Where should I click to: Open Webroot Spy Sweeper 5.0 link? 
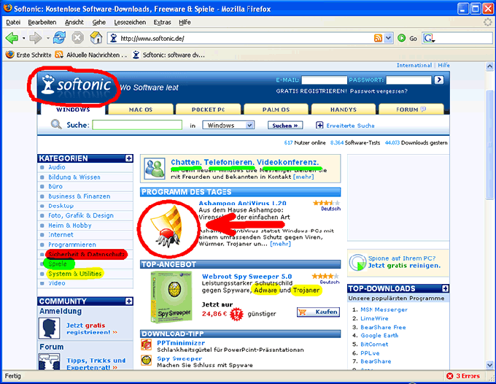(x=247, y=277)
